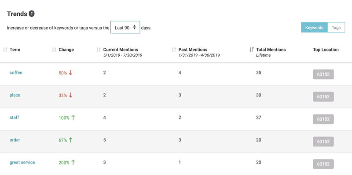Open the order keyword link

[x=15, y=140]
